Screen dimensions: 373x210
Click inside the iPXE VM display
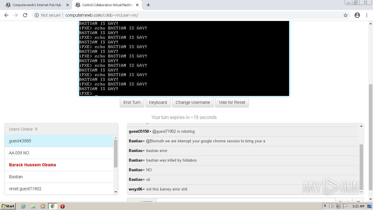[184, 58]
